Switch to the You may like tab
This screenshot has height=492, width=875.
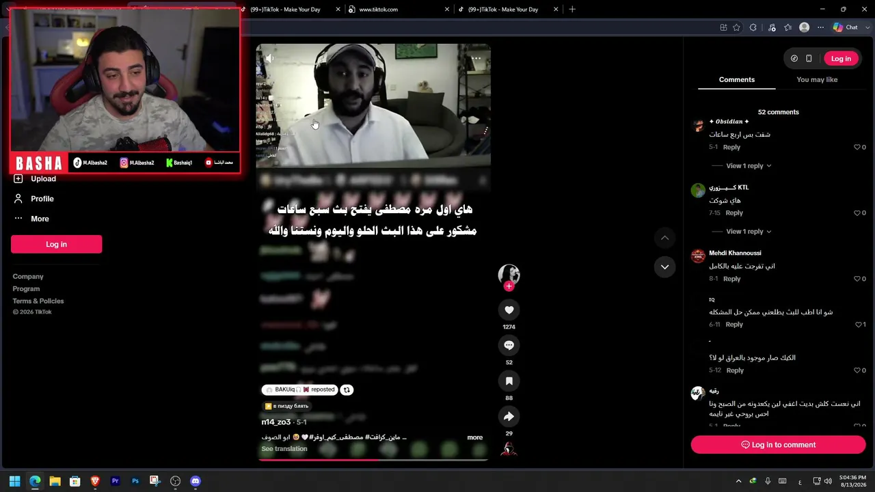(817, 80)
